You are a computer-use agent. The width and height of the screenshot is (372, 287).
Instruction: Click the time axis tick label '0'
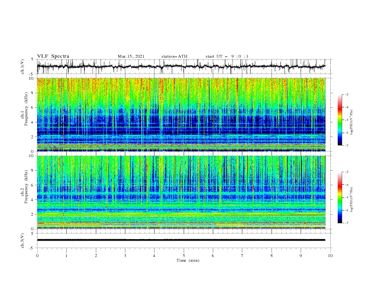tap(37, 256)
